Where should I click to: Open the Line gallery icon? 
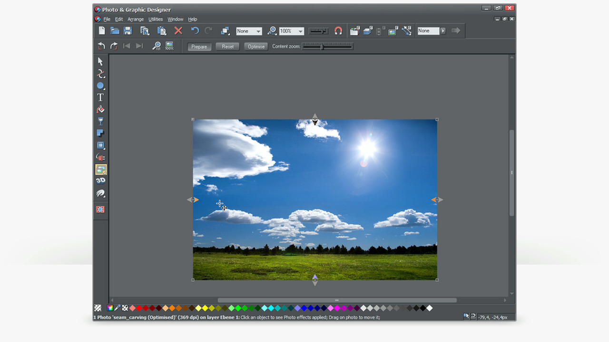pos(406,31)
